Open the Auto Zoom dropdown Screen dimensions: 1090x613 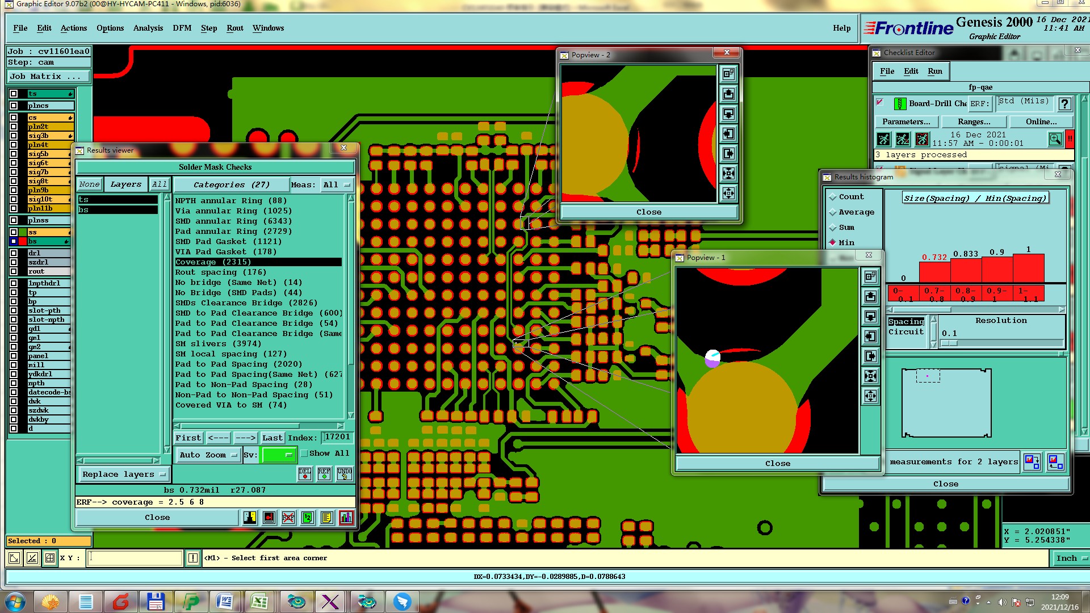point(208,455)
